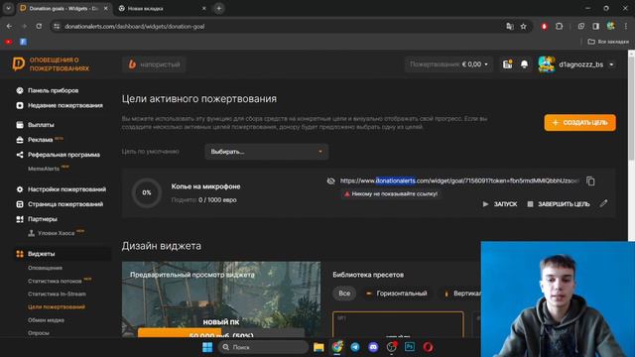Click the pencil icon to edit the goal

[x=603, y=203]
